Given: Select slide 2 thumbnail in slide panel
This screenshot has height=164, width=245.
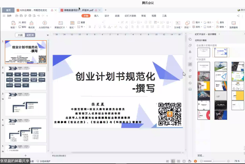Looking at the screenshot, I should click(26, 78).
